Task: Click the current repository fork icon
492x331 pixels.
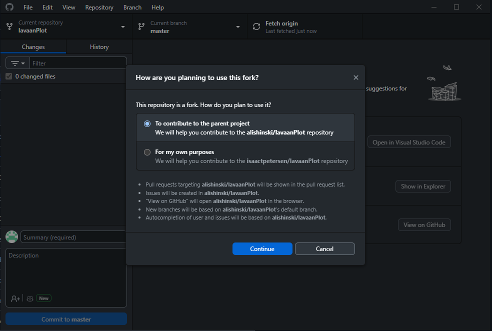Action: point(9,26)
